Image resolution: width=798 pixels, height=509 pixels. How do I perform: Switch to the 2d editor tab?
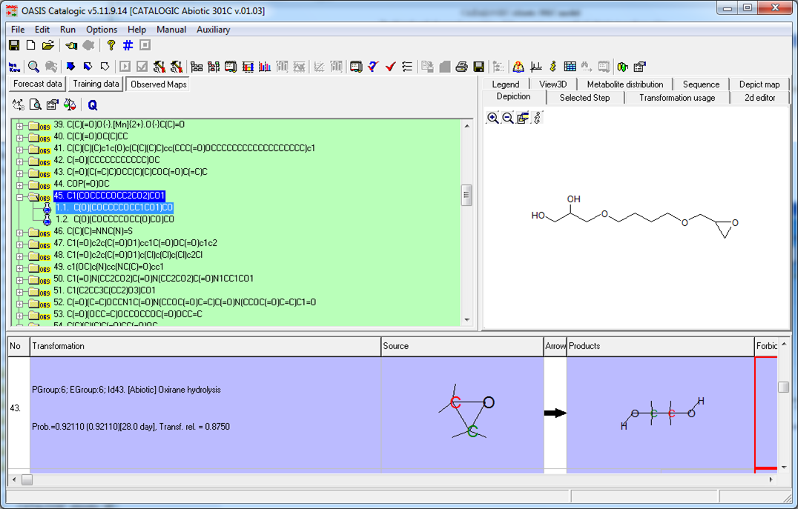[760, 98]
